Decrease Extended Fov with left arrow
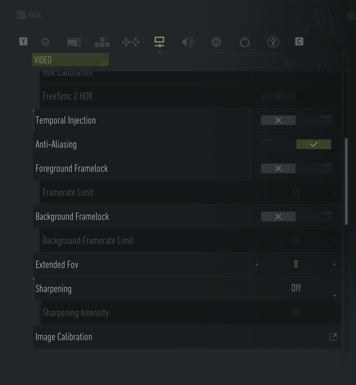The image size is (356, 385). point(257,265)
